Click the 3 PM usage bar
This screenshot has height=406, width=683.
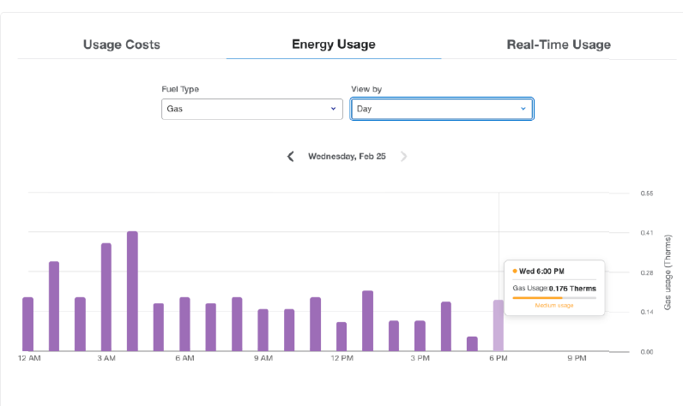click(420, 336)
